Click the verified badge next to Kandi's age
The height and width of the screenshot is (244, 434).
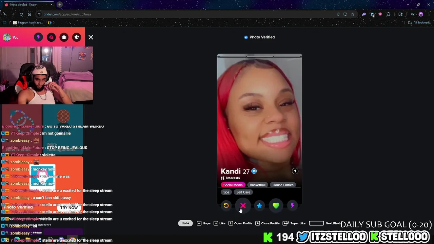(x=254, y=171)
